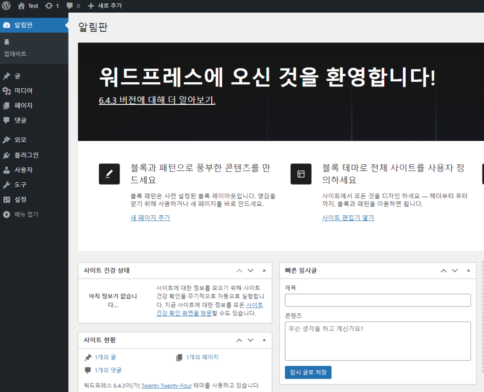Viewport: 484px width, 392px height.
Task: Open the Test site home icon
Action: (21, 6)
